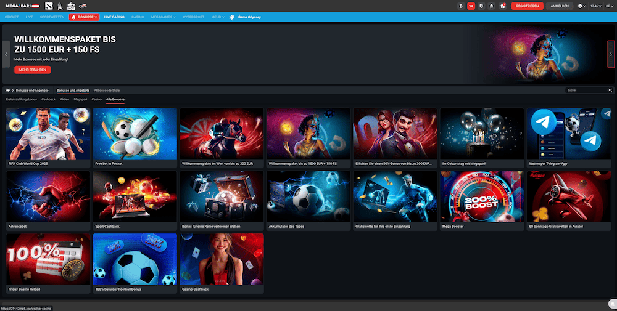Open Bonus für eine Reihe verlorener Wetten

point(222,201)
